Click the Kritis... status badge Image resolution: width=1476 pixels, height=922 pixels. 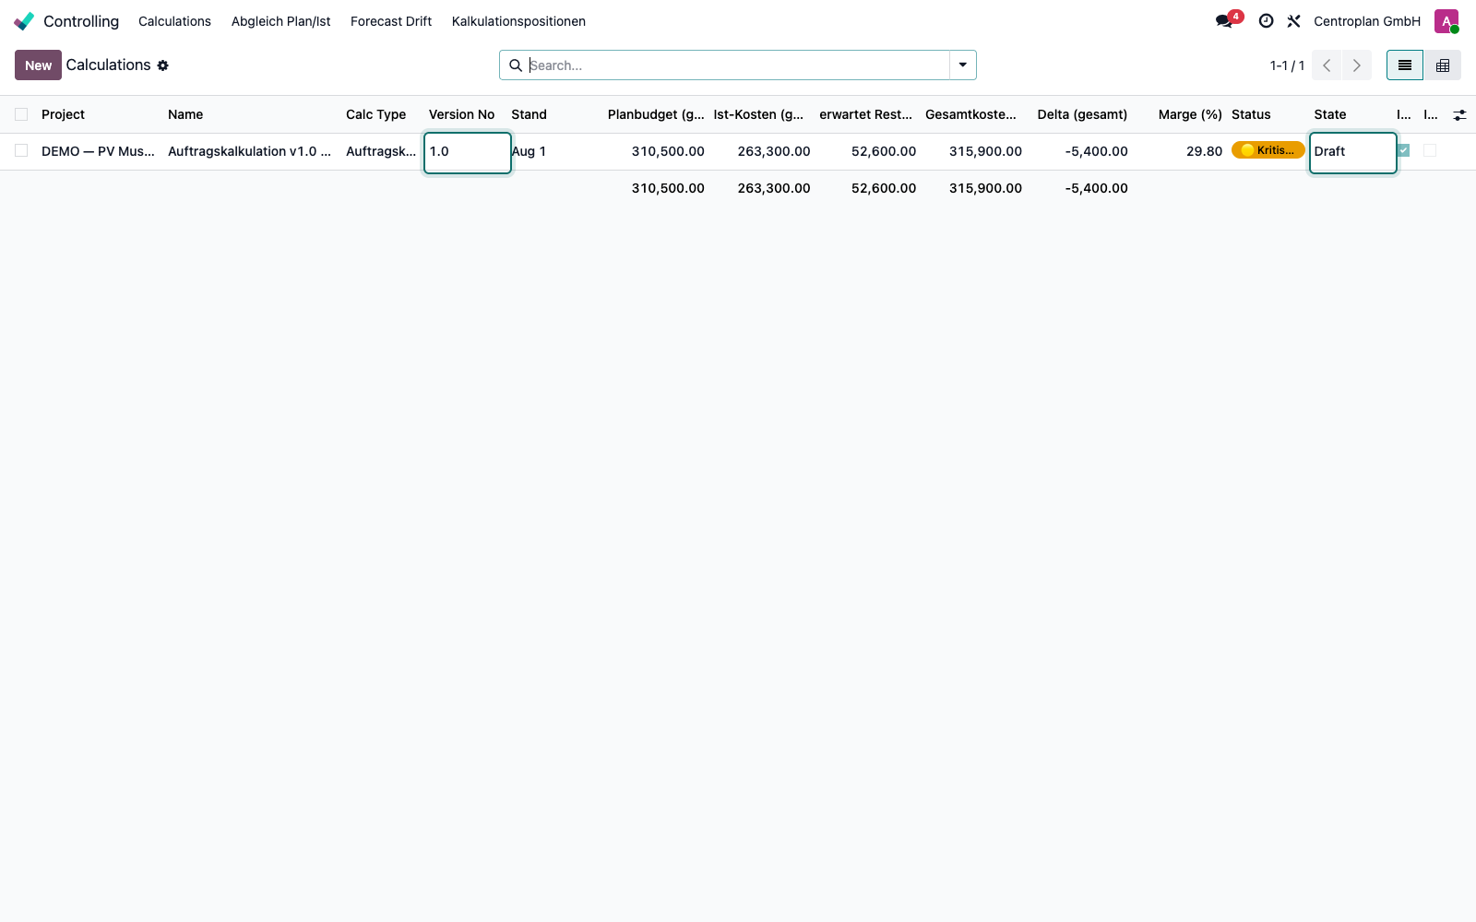coord(1268,150)
